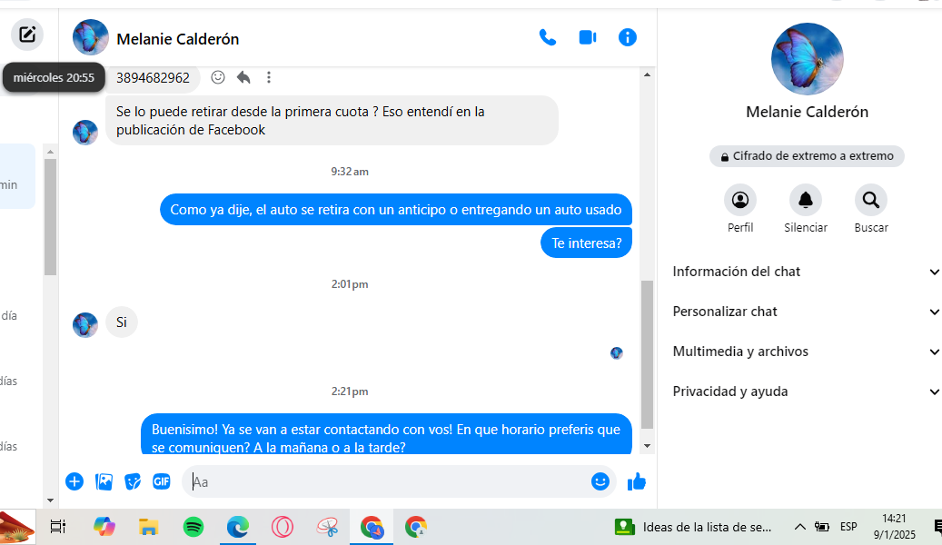Open Perfil of Melanie Calderón

click(740, 200)
